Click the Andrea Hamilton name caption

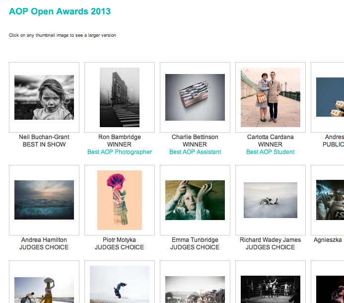[x=44, y=240]
